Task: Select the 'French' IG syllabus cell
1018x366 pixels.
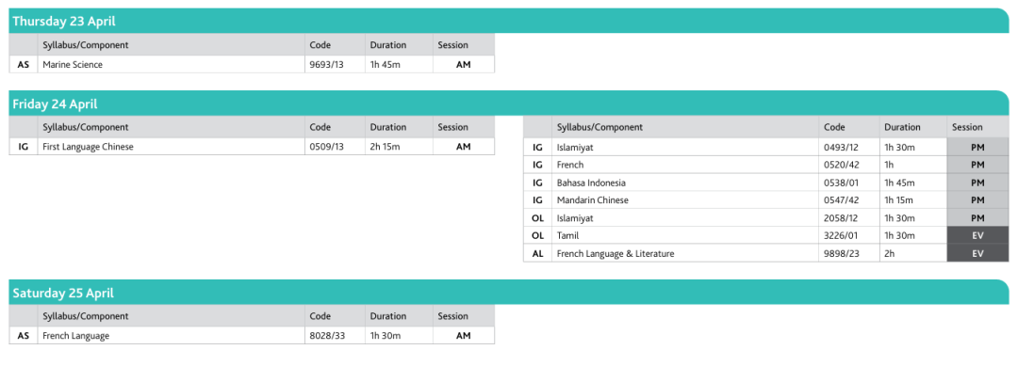Action: point(685,166)
